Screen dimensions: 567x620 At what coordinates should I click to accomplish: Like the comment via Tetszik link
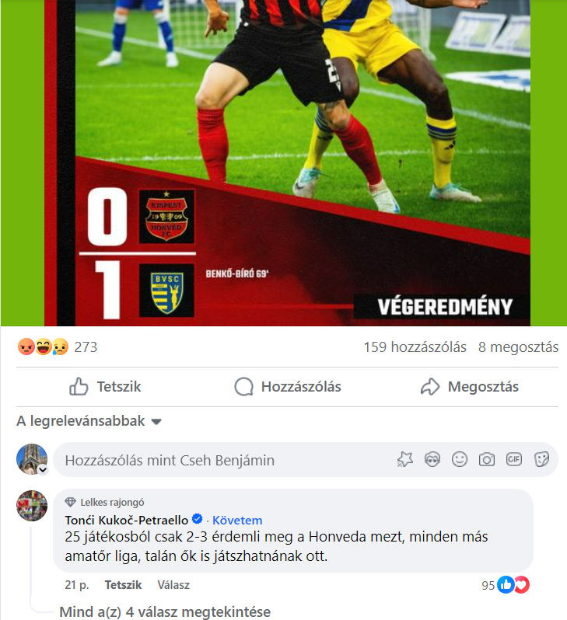point(123,585)
